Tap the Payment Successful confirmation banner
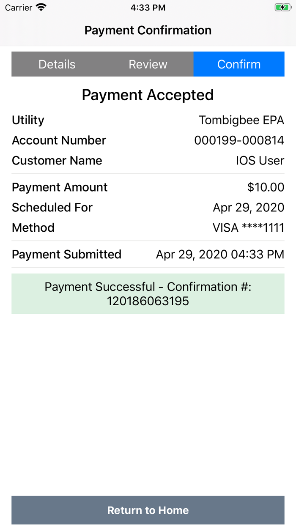This screenshot has height=526, width=296. [148, 294]
